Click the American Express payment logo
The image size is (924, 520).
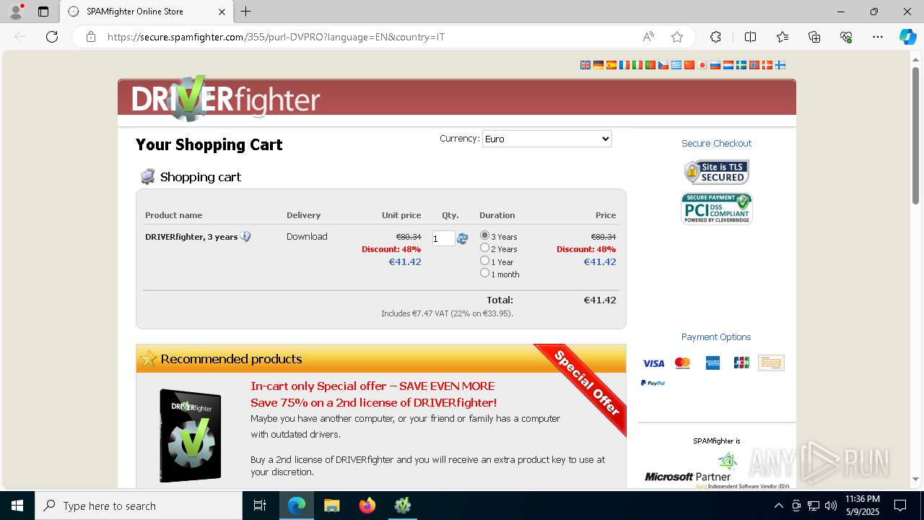[x=712, y=363]
